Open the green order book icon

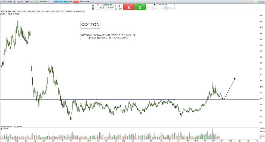93,9
